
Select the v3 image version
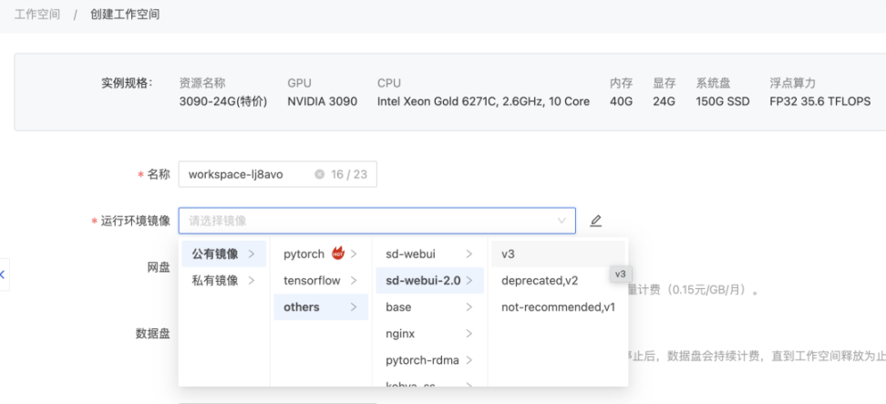pos(556,254)
